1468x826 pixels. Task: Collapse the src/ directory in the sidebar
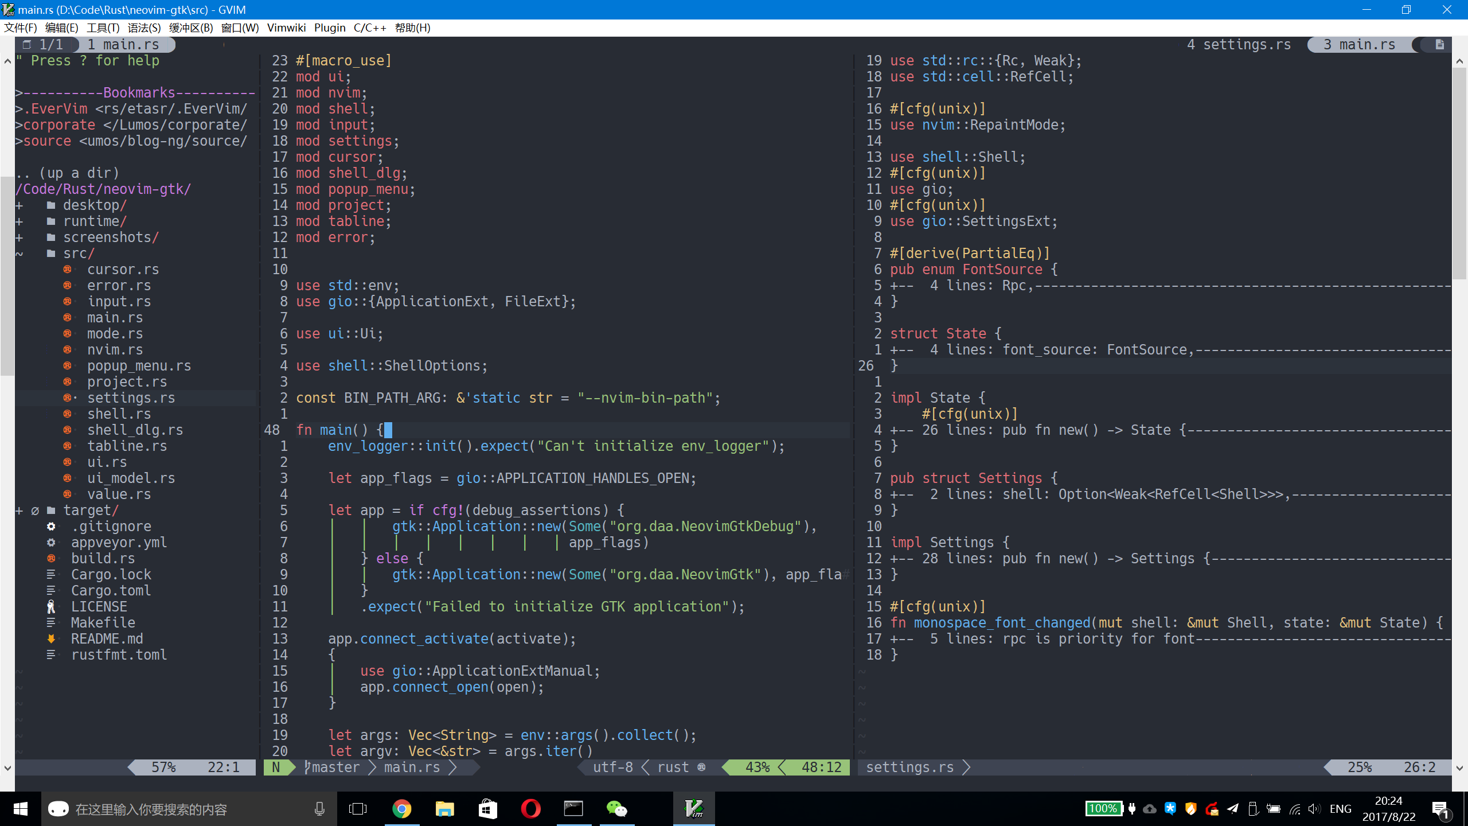coord(20,253)
